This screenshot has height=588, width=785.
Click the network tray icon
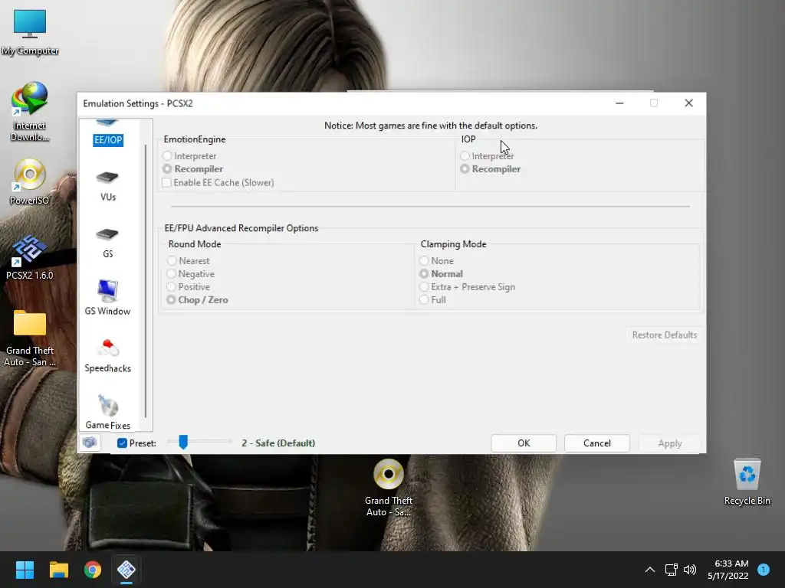point(671,570)
